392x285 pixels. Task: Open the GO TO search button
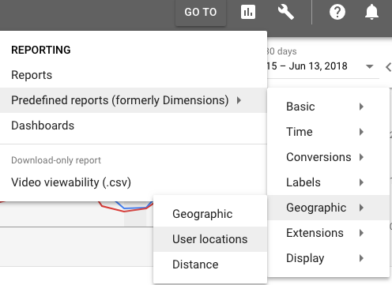click(x=201, y=13)
